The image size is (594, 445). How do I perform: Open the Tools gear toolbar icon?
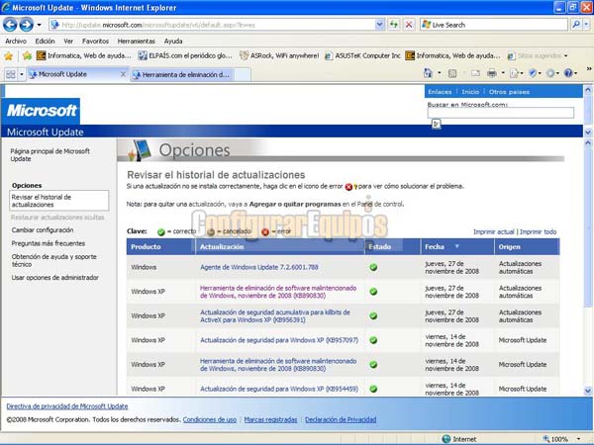pos(551,73)
